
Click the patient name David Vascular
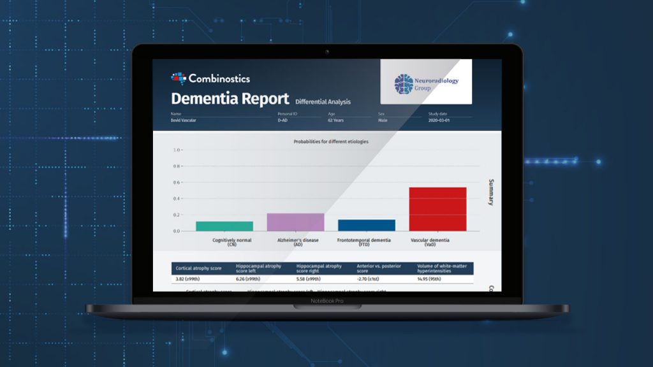tap(184, 119)
